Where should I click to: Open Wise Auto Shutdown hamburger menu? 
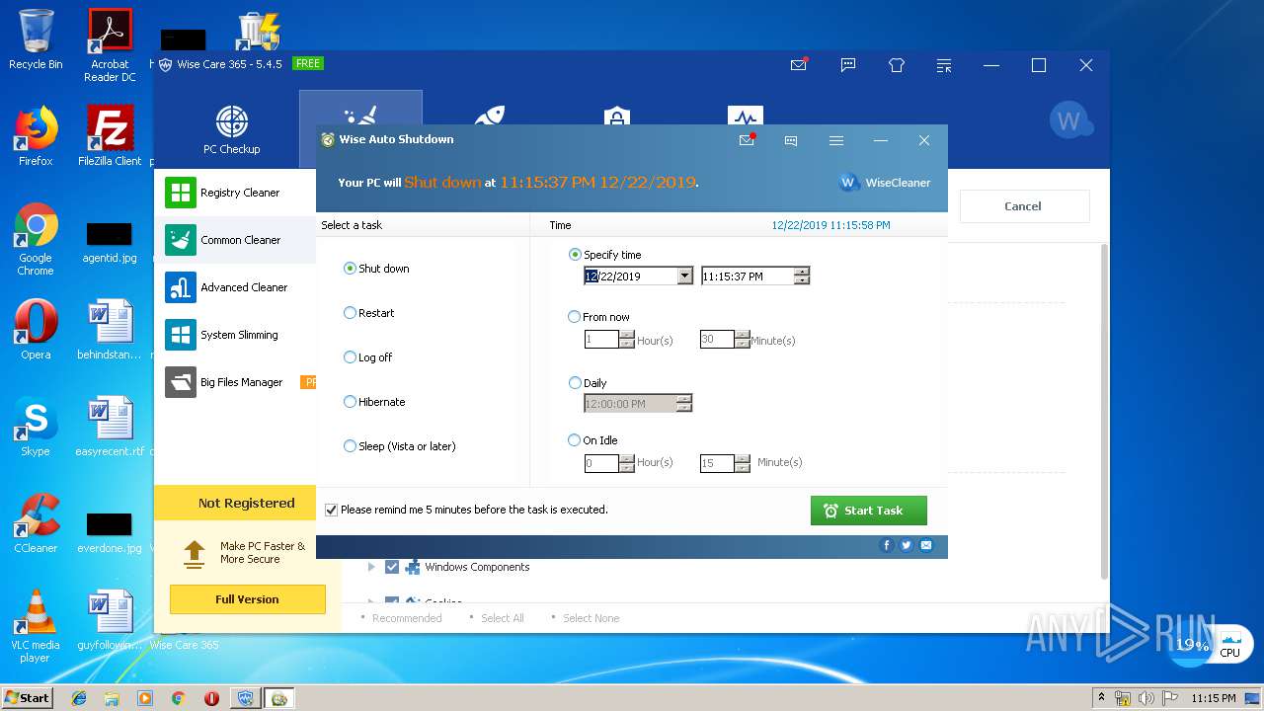tap(836, 140)
